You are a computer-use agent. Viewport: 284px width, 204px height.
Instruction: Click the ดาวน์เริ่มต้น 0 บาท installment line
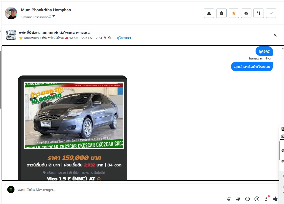(74, 165)
